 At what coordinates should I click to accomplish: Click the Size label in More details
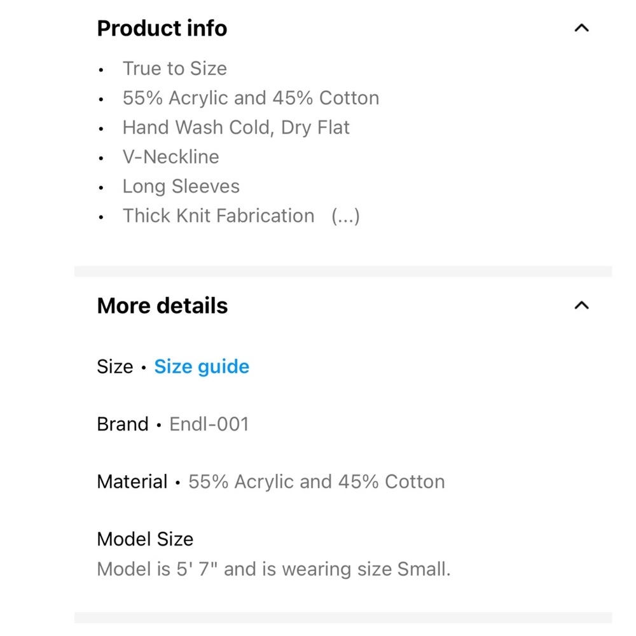point(114,366)
